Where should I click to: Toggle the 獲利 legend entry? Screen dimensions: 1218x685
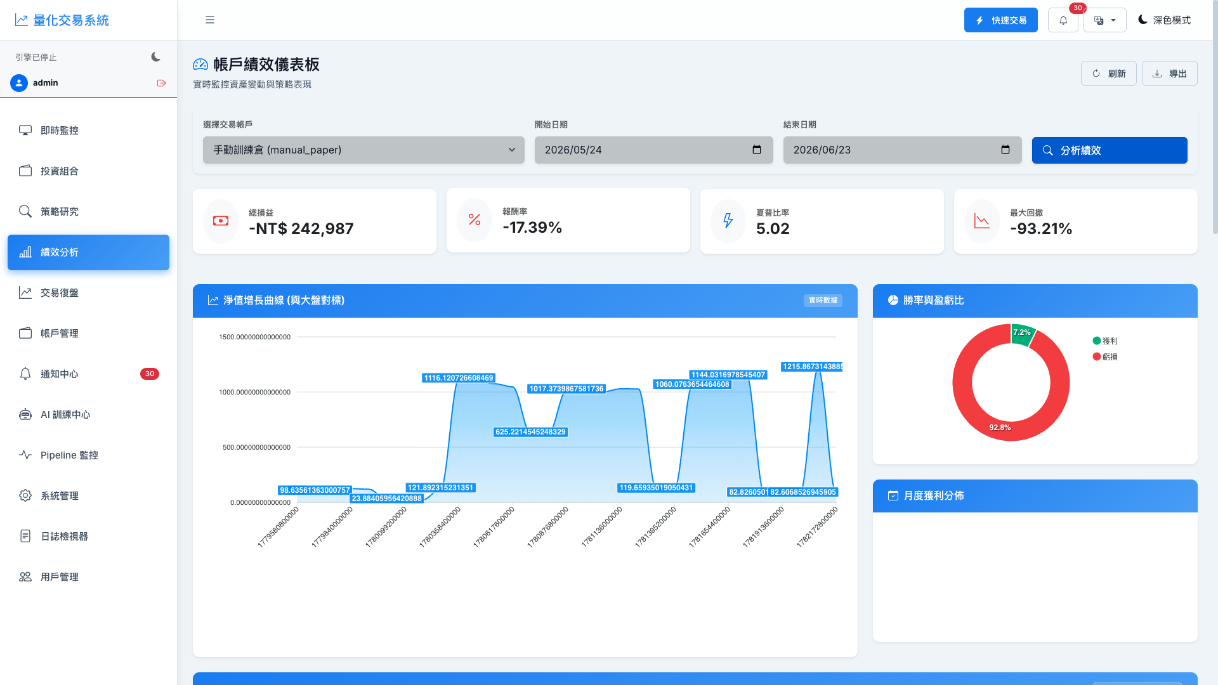coord(1105,341)
